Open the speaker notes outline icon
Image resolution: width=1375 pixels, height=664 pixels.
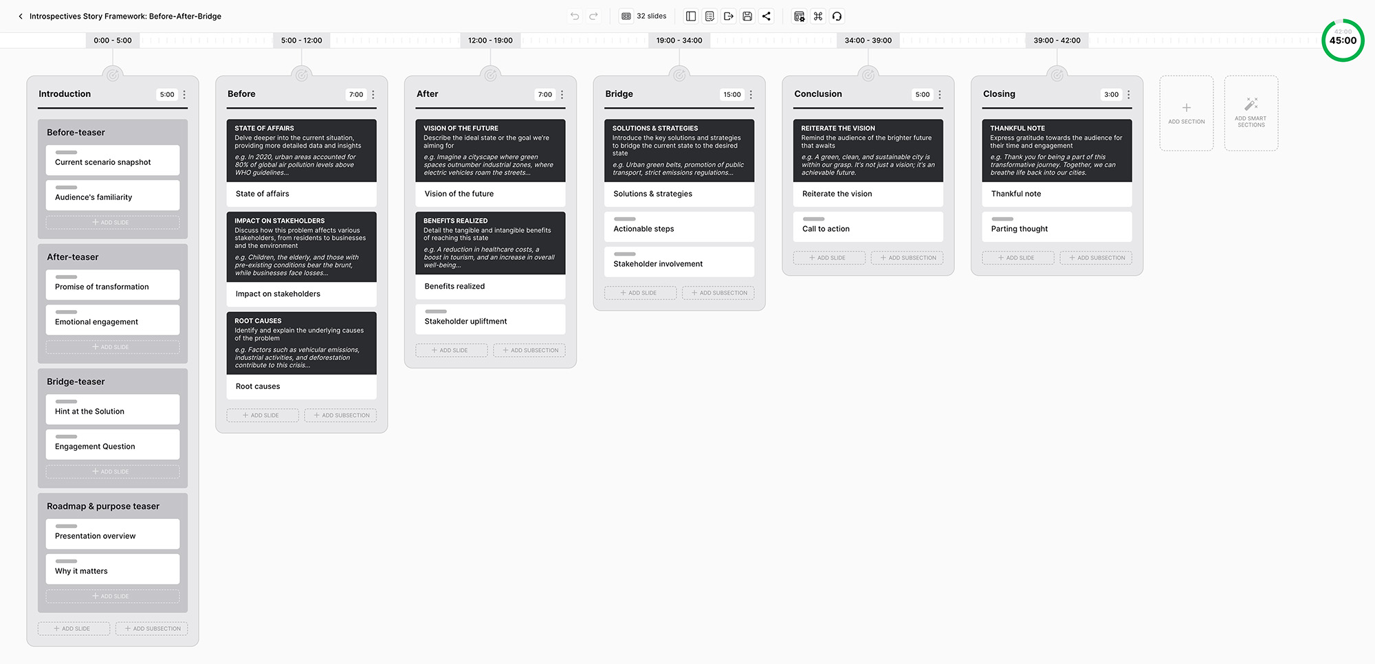[x=709, y=16]
